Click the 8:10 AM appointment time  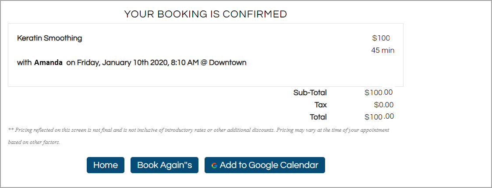184,63
